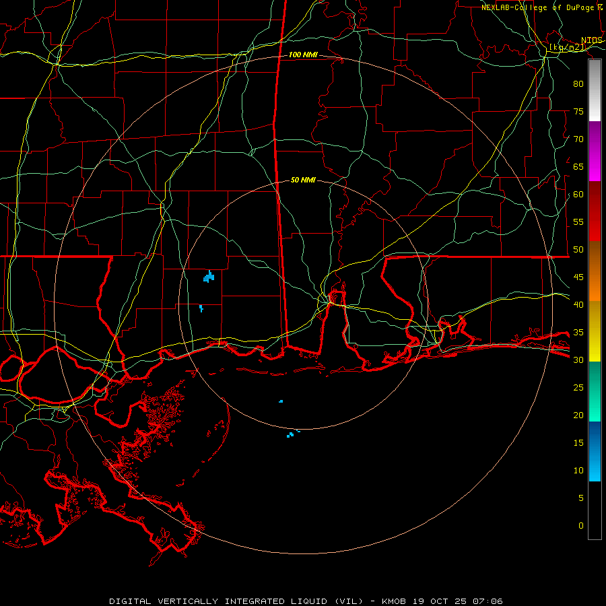Click the 55 value on the VIL scale
The width and height of the screenshot is (606, 606).
pyautogui.click(x=578, y=222)
